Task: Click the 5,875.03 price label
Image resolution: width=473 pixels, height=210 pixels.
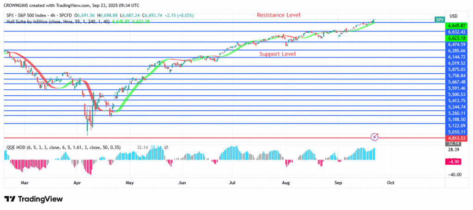Action: click(457, 69)
